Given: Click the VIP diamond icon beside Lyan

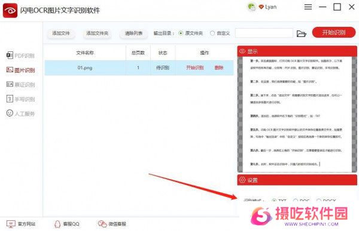Looking at the screenshot, I should pyautogui.click(x=261, y=7).
